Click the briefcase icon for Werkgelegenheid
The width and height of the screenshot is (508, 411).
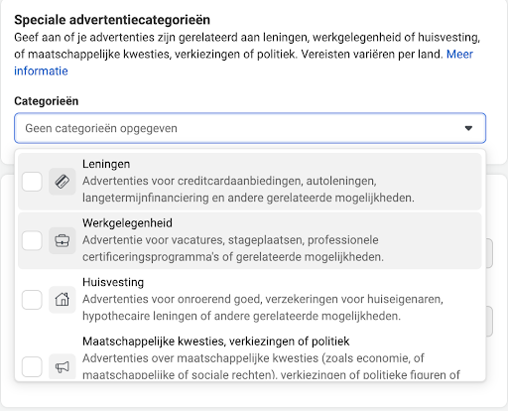(63, 240)
